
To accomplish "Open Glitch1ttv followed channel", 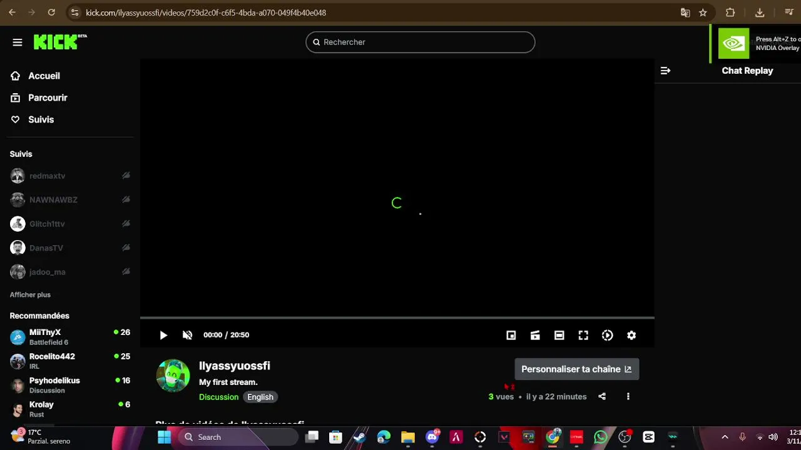I will [70, 224].
